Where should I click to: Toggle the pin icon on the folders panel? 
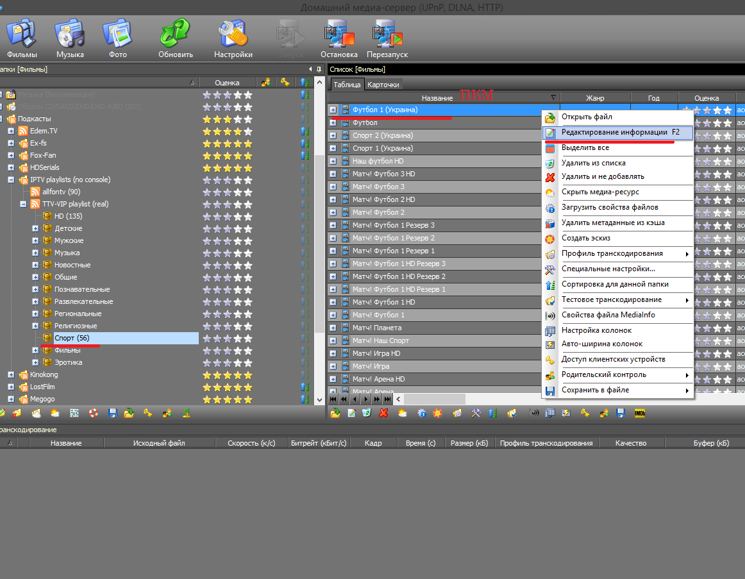pos(319,69)
